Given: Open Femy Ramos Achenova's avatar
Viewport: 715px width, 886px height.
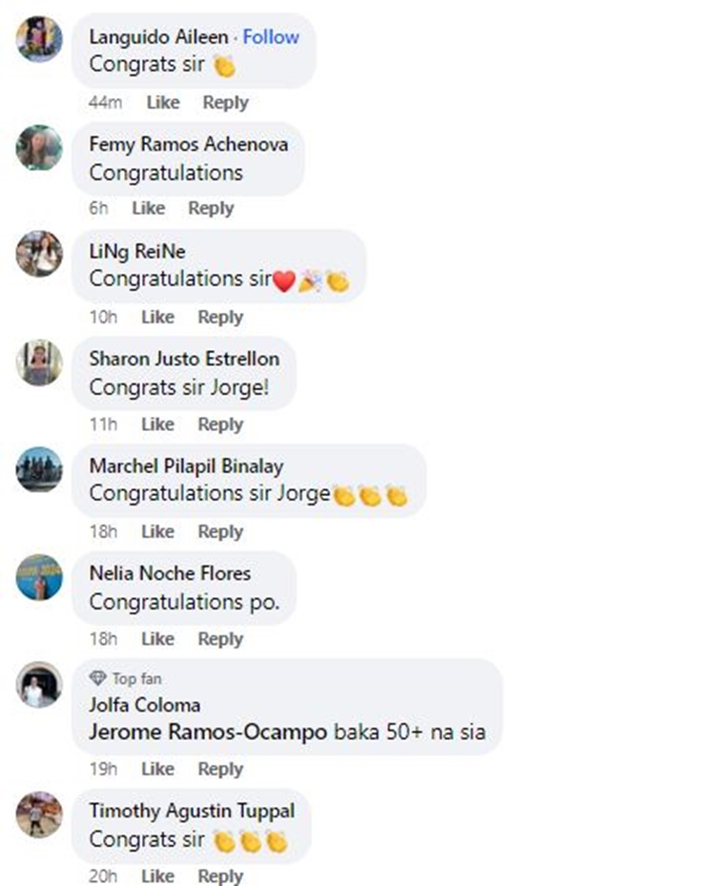Looking at the screenshot, I should click(x=39, y=148).
